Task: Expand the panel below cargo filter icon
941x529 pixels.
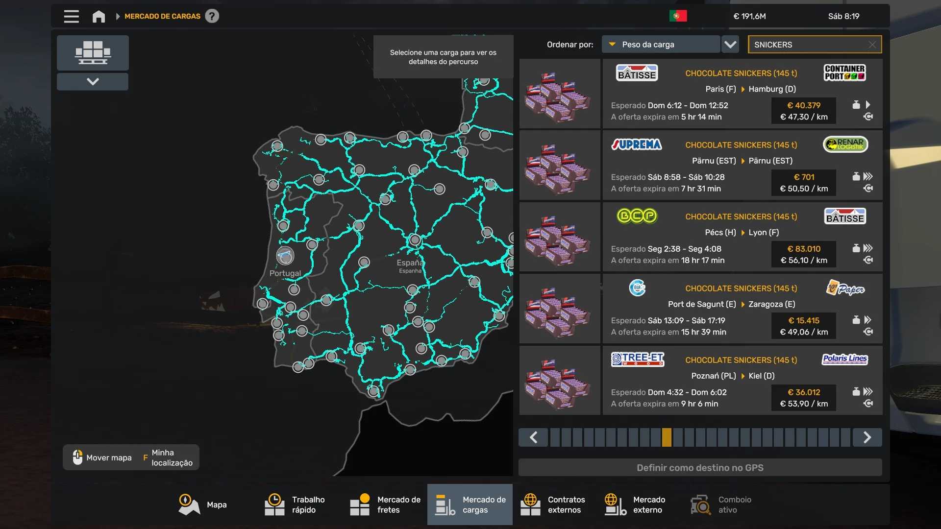Action: point(93,81)
